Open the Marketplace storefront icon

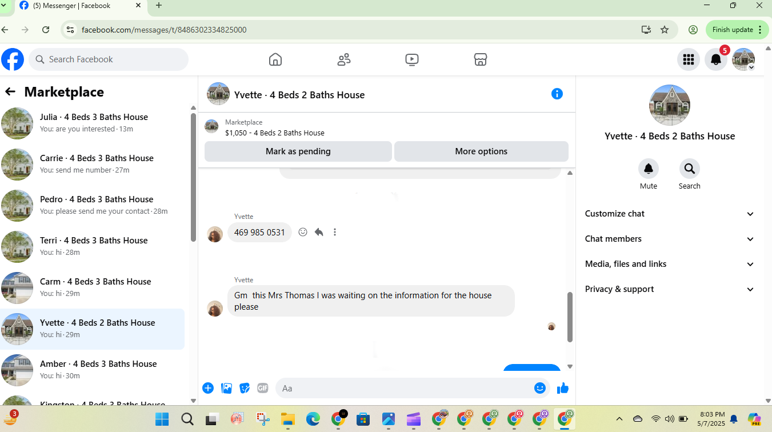(481, 59)
